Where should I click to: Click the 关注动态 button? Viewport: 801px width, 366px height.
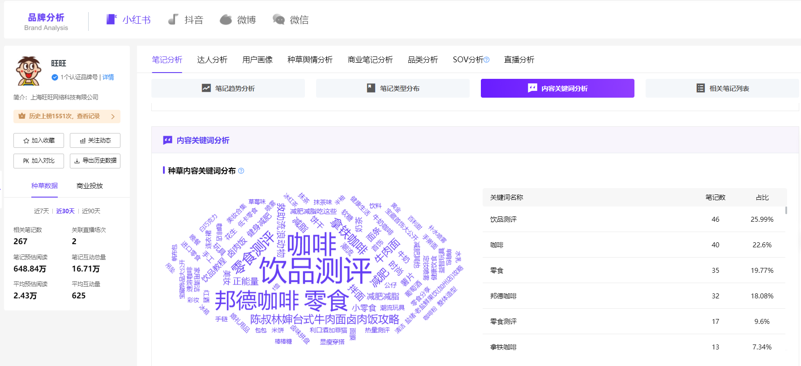click(x=95, y=141)
